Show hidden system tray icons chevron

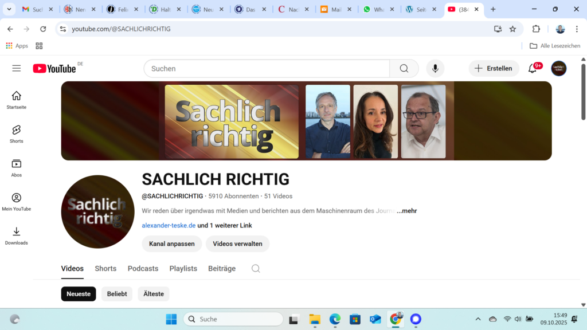point(478,319)
